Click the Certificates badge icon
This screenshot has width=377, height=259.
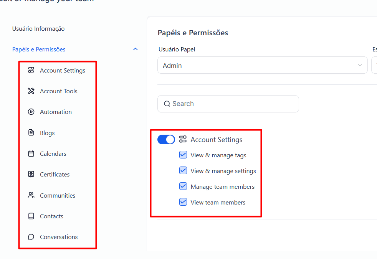click(x=31, y=174)
